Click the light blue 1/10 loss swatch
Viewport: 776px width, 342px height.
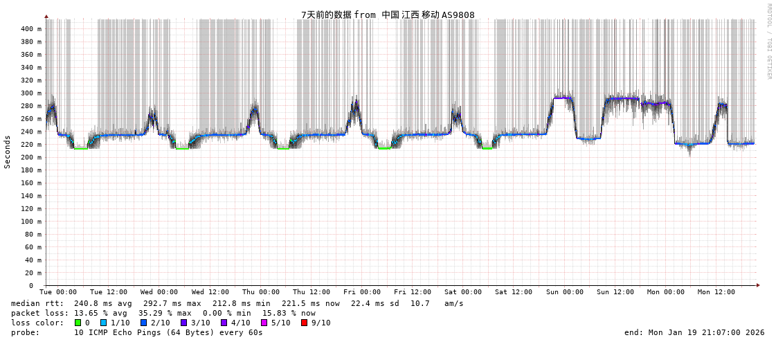pos(103,323)
